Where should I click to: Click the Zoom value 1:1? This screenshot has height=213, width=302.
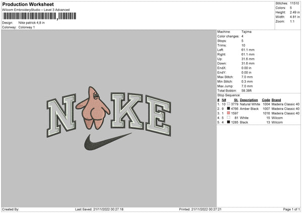pyautogui.click(x=292, y=22)
